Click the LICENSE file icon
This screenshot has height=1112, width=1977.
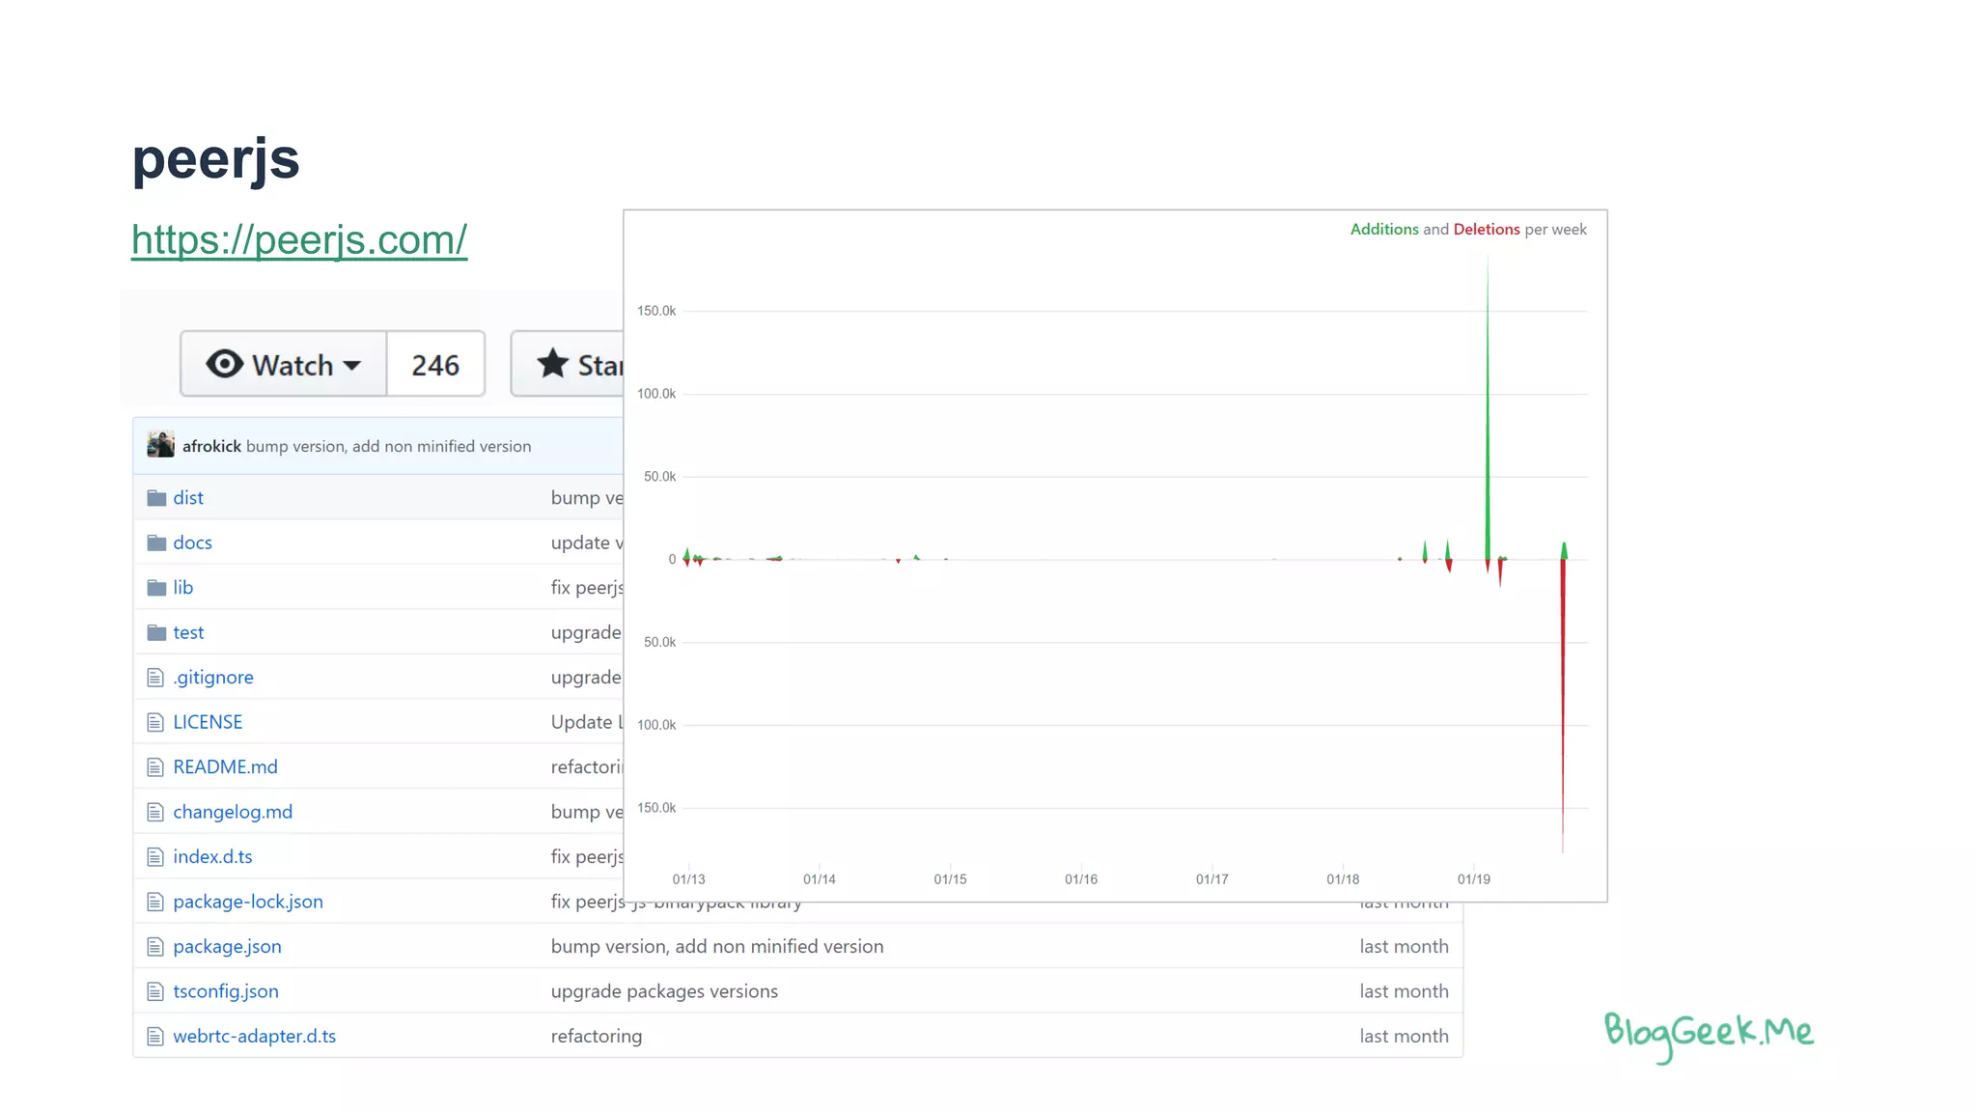point(155,722)
